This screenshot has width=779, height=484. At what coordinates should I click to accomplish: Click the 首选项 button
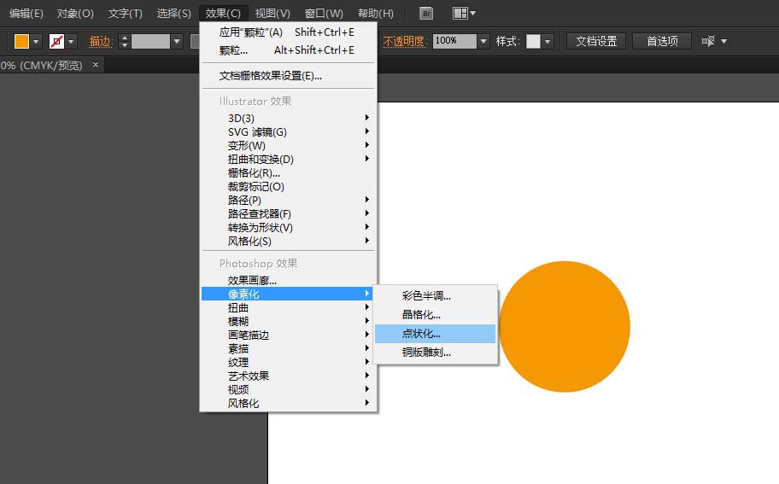coord(662,41)
